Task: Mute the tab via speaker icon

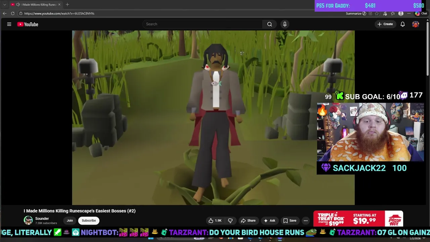Action: [18, 5]
